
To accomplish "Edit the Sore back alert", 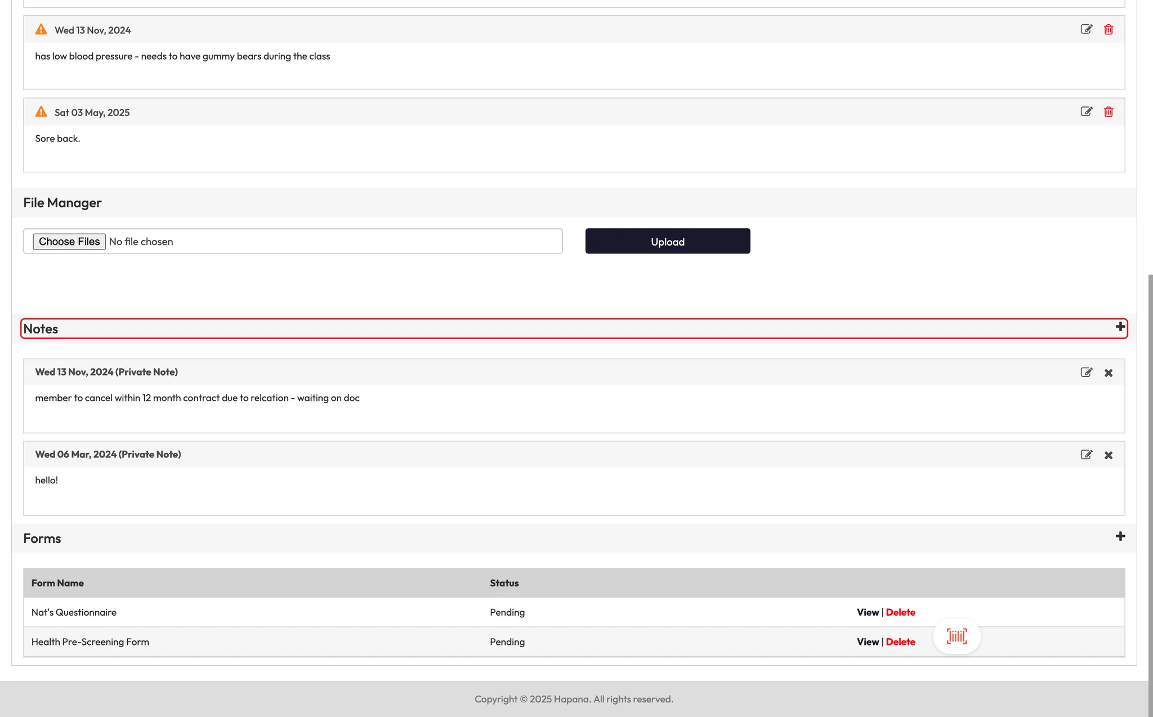I will pyautogui.click(x=1086, y=112).
